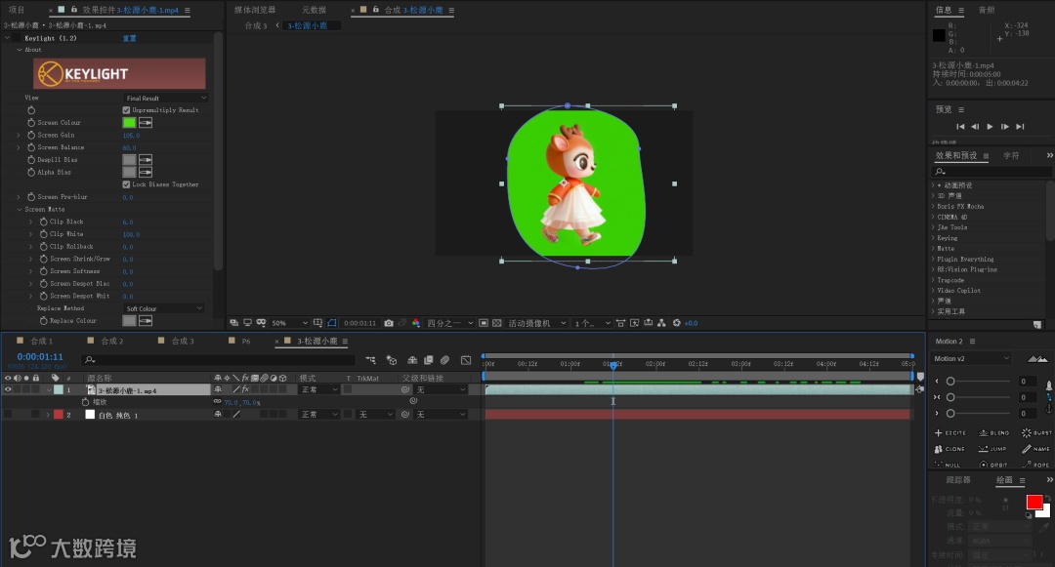
Task: Click the timeline current time 0:00:01:11 field
Action: [40, 357]
